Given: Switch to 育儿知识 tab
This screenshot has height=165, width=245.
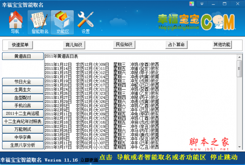Looking at the screenshot, I should 74,45.
